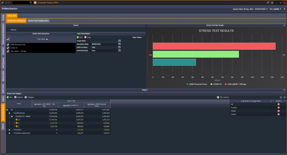The image size is (287, 155).
Task: Open the Trade Filter picker icon
Action: coord(119,41)
